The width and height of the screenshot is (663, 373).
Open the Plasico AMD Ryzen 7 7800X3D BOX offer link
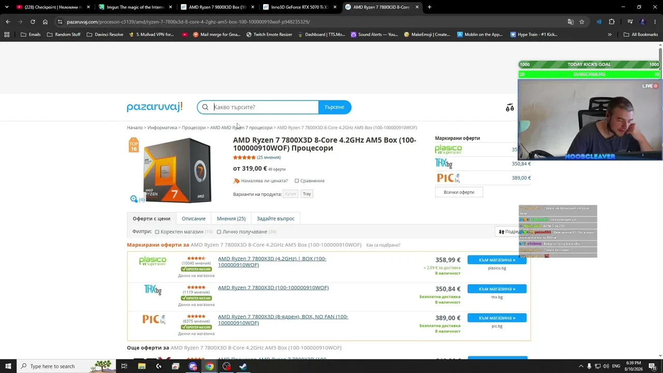coord(272,262)
